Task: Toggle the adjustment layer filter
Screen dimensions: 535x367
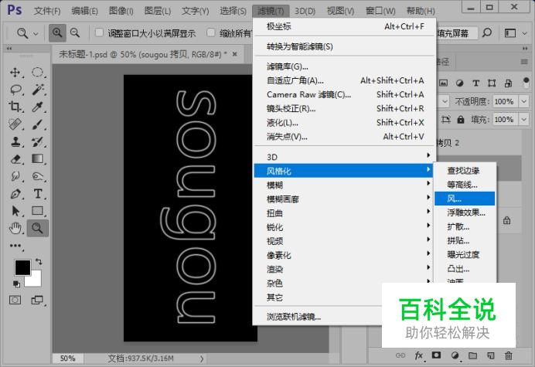Action: point(459,83)
